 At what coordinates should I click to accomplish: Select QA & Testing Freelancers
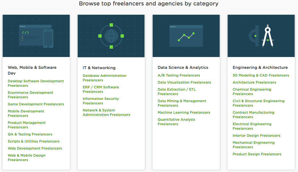(30, 134)
